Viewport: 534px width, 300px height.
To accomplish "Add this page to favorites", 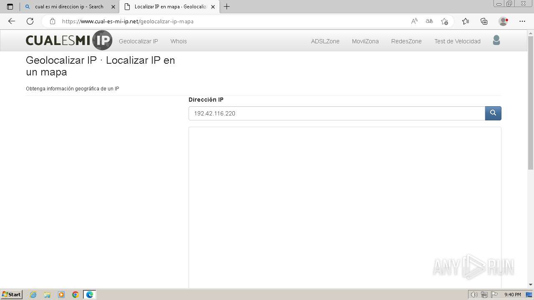I will coord(444,21).
